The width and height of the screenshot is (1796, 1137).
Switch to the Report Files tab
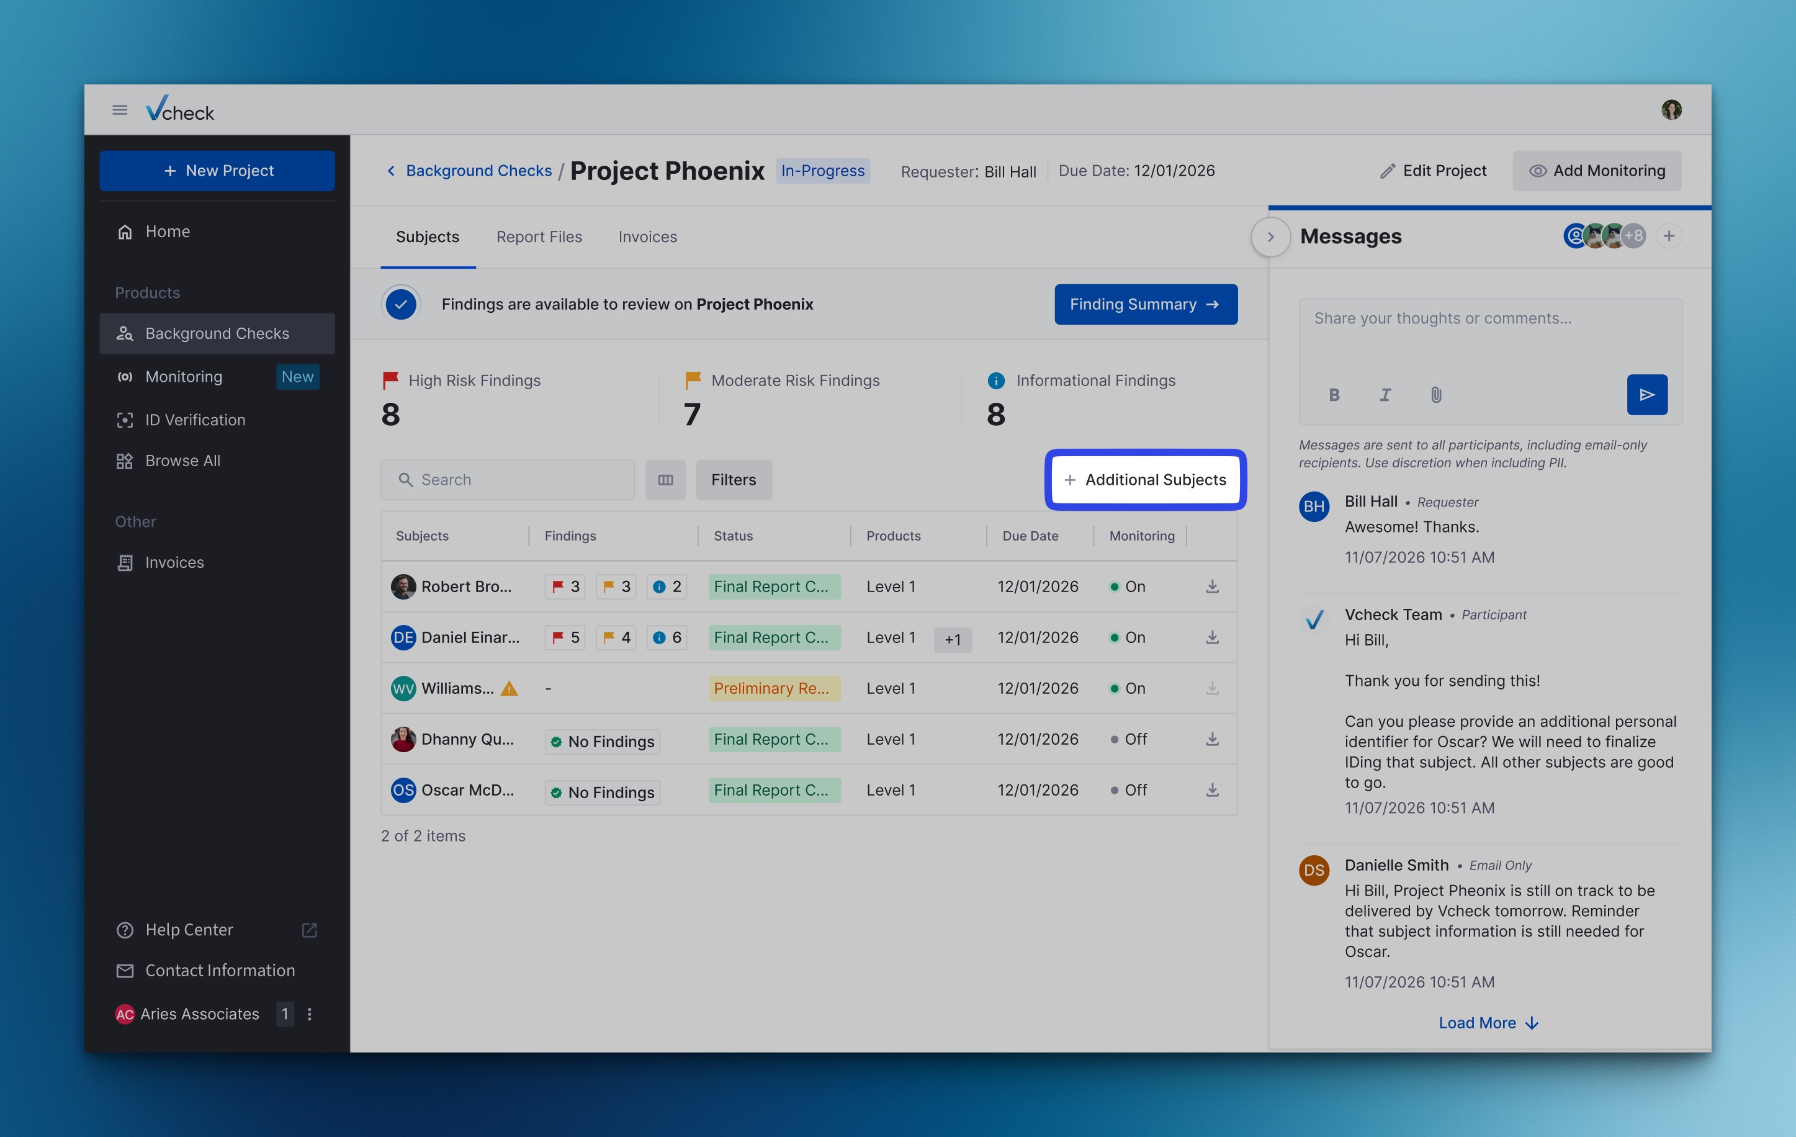[539, 237]
